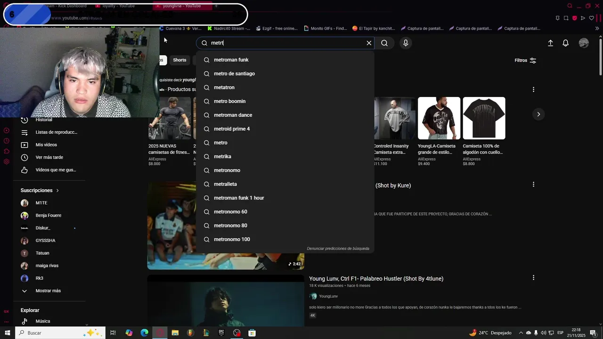Clear the search box with the X icon
This screenshot has height=339, width=603.
[369, 43]
